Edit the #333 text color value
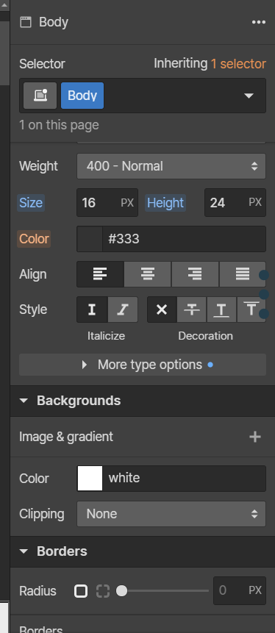 click(184, 239)
